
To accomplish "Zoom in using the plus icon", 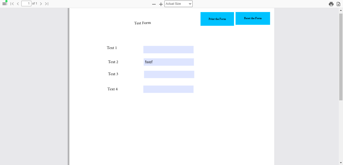I will coord(161,4).
